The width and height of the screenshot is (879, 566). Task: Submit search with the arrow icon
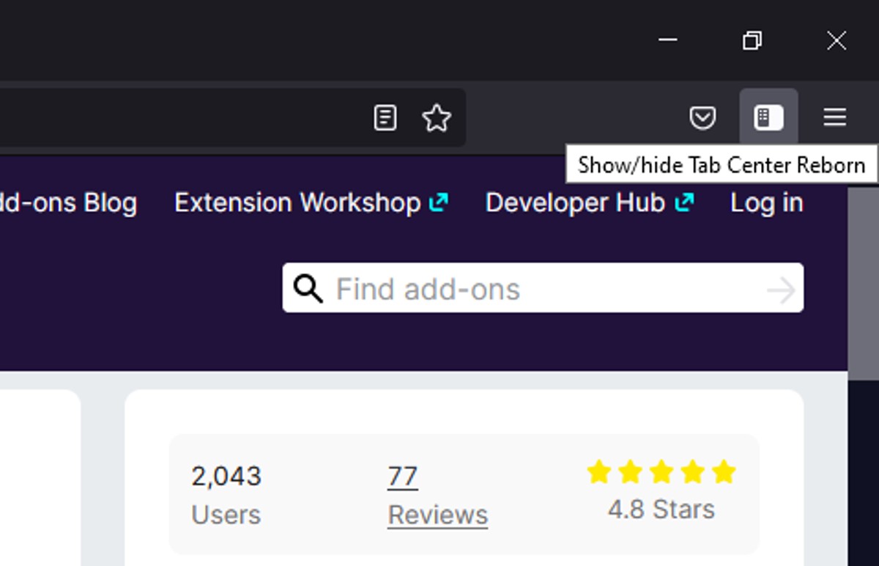coord(782,288)
